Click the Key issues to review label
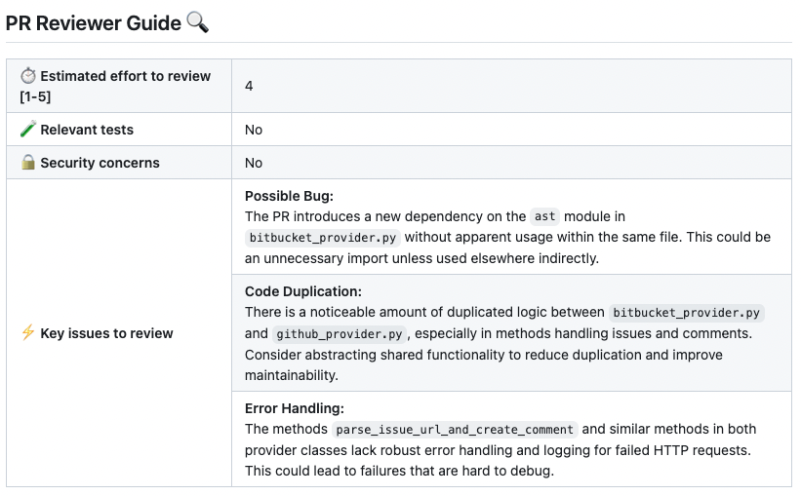 click(x=106, y=333)
